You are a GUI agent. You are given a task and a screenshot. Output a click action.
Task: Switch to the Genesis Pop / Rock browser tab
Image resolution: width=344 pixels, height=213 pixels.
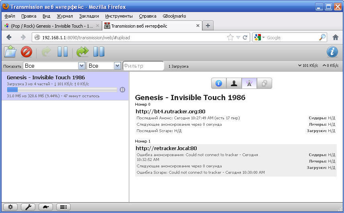click(x=52, y=26)
